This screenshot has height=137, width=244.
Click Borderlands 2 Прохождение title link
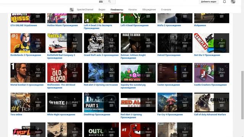point(26,55)
